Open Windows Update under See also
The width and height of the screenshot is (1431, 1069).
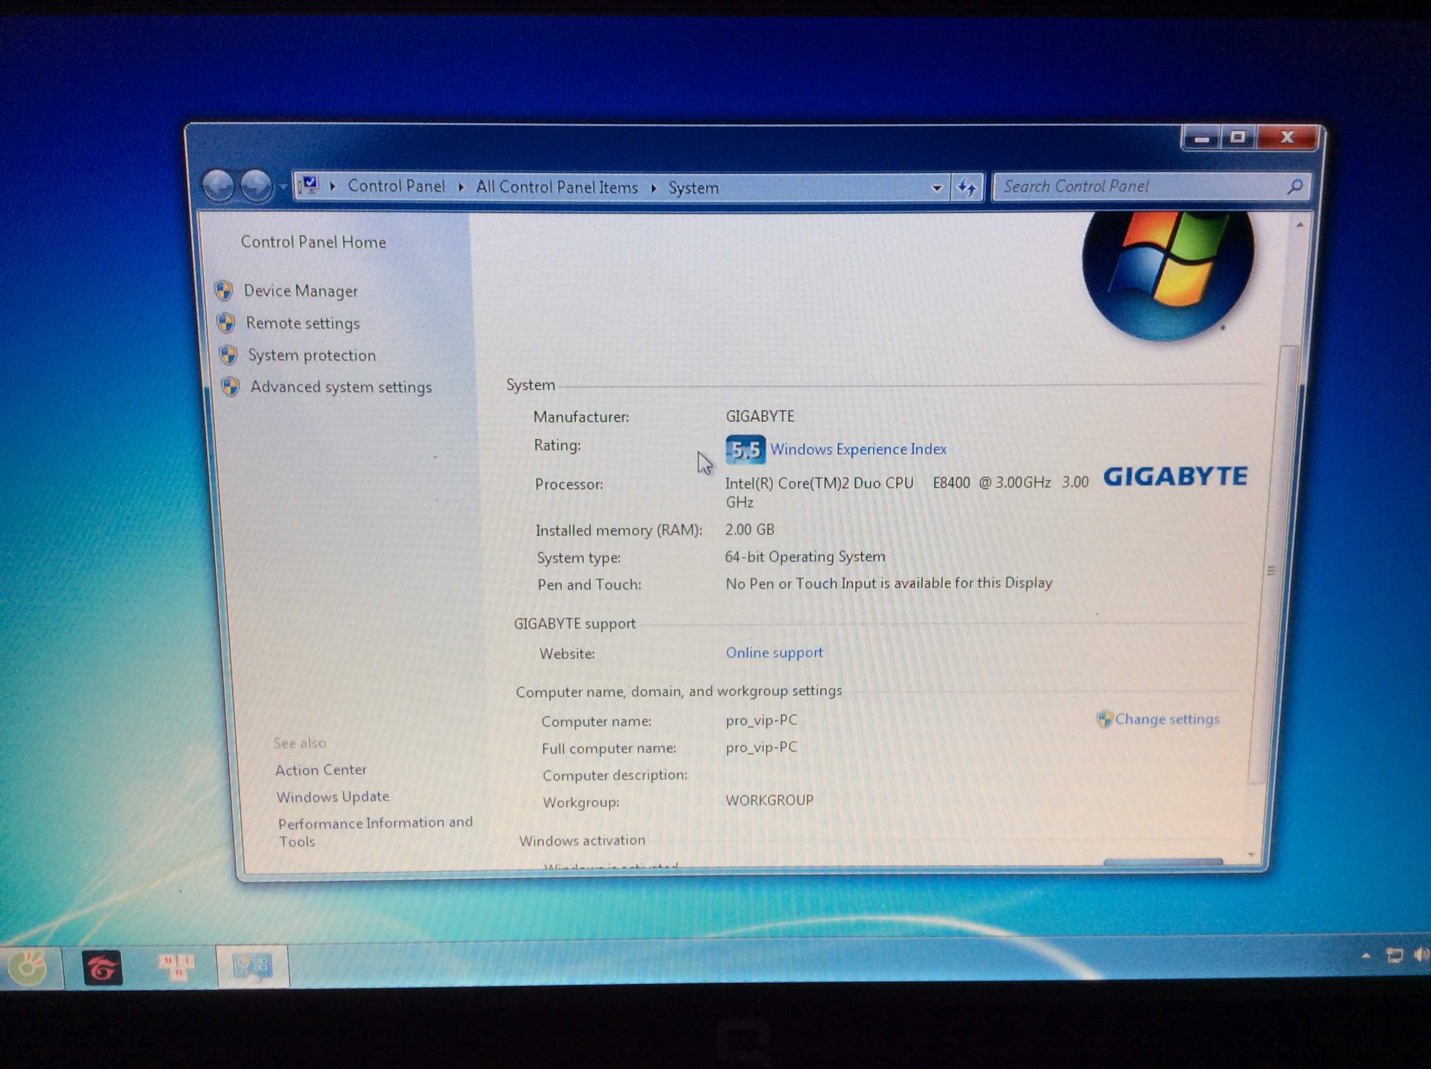(x=332, y=797)
